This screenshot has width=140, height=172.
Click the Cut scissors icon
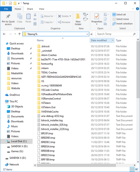35,15
